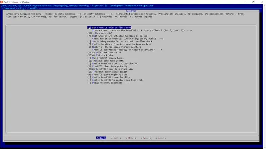Click the Component config breadcrumb

point(14,8)
